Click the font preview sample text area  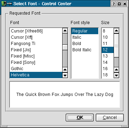tap(65, 95)
